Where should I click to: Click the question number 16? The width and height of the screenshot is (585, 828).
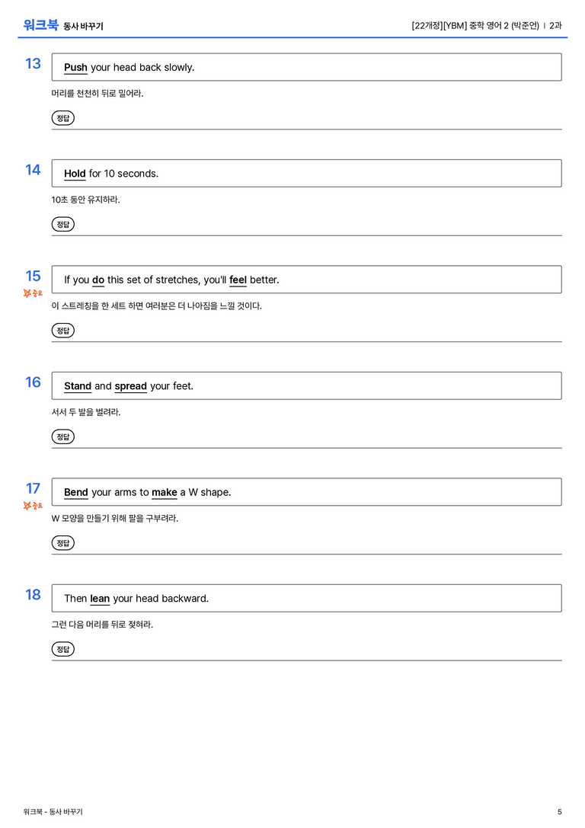pos(33,382)
